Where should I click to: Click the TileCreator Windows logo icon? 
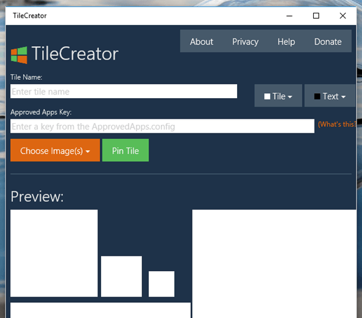[x=19, y=55]
